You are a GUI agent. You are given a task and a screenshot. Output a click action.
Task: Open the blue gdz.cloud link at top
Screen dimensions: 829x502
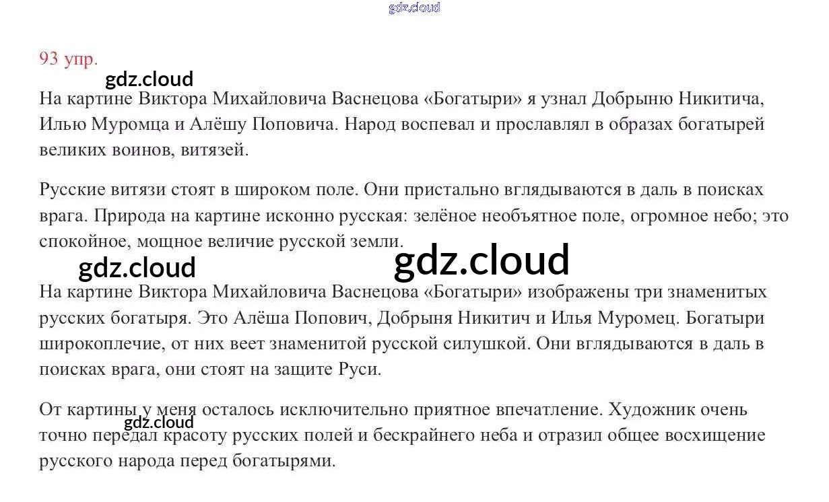(414, 7)
